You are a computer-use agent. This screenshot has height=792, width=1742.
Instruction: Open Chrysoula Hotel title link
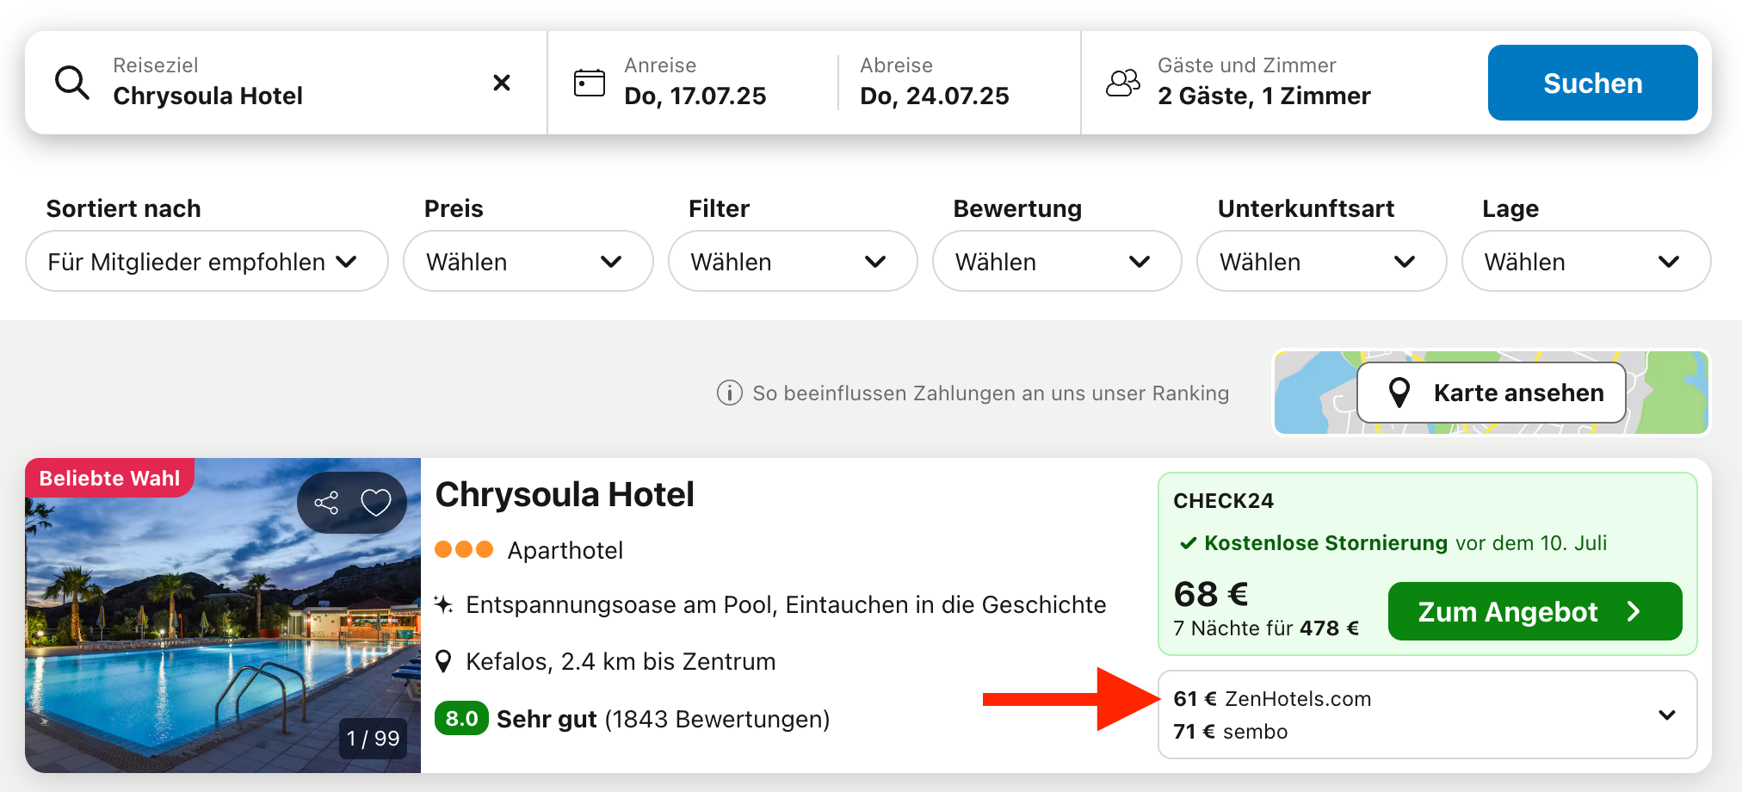click(565, 494)
